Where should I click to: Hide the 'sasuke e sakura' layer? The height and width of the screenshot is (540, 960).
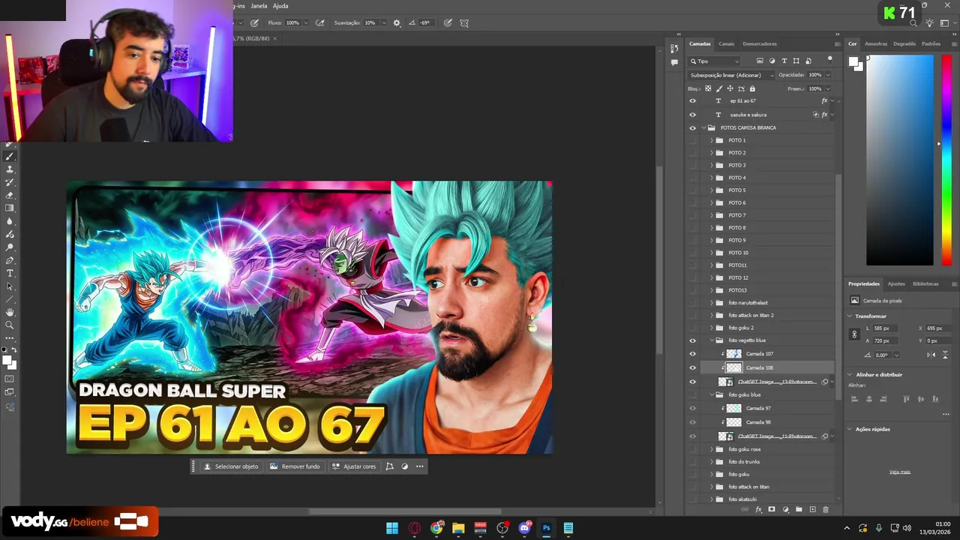click(x=692, y=115)
